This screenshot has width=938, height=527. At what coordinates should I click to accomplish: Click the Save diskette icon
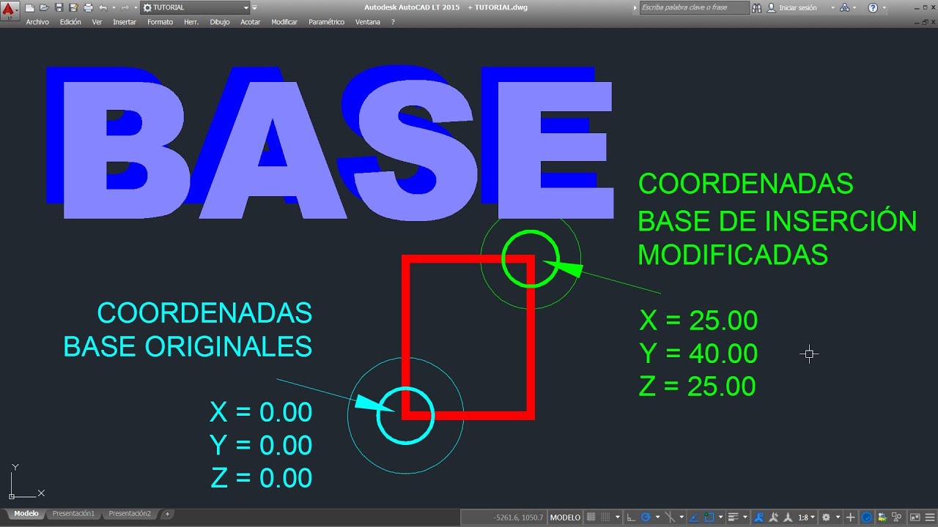[59, 7]
